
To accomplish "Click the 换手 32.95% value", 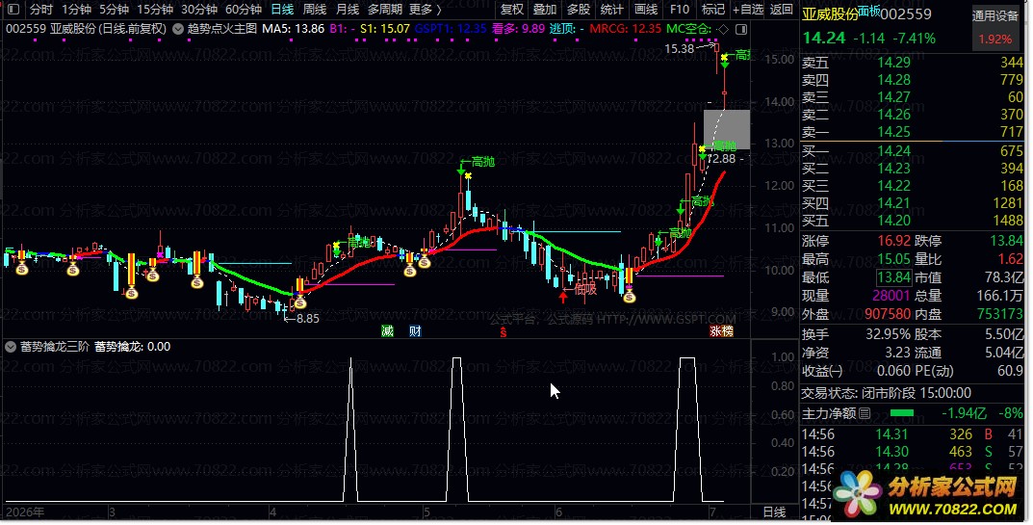I will pos(888,334).
